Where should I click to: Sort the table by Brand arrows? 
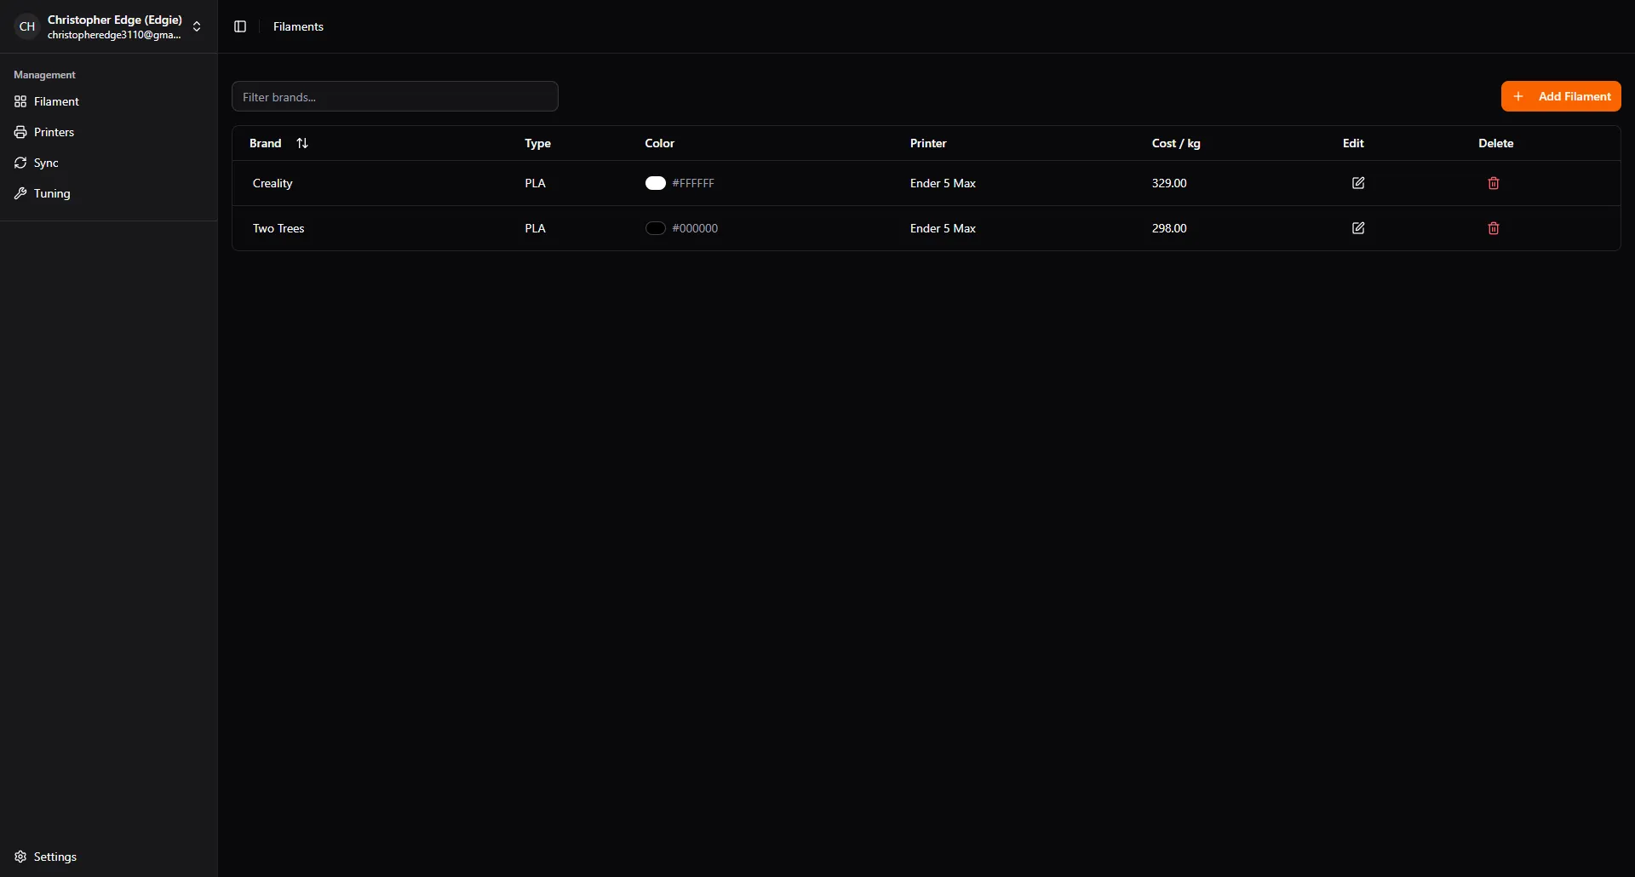coord(302,143)
